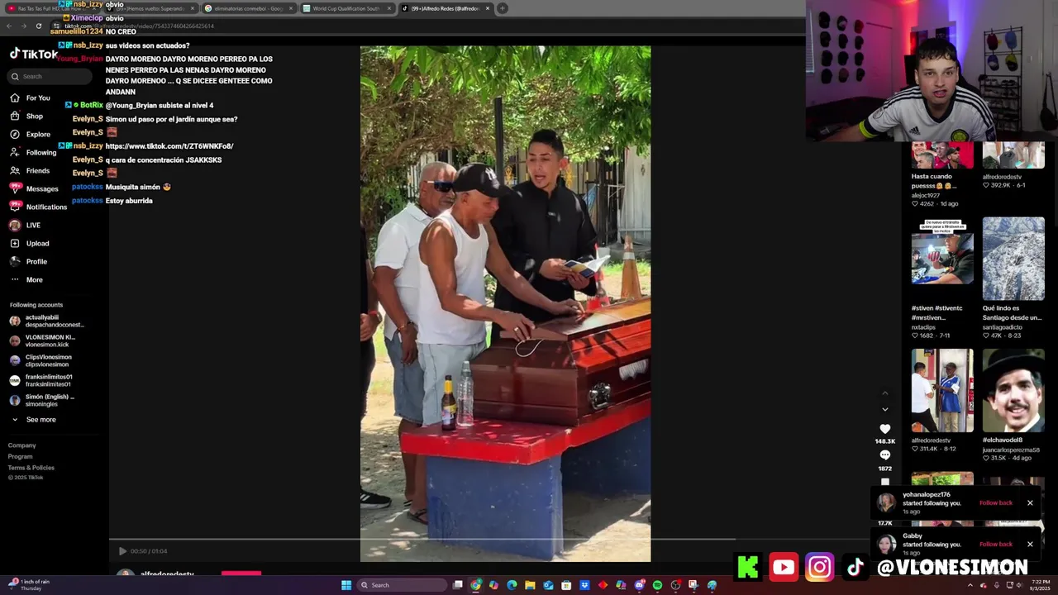
Task: Open the Windows Start menu
Action: click(346, 585)
